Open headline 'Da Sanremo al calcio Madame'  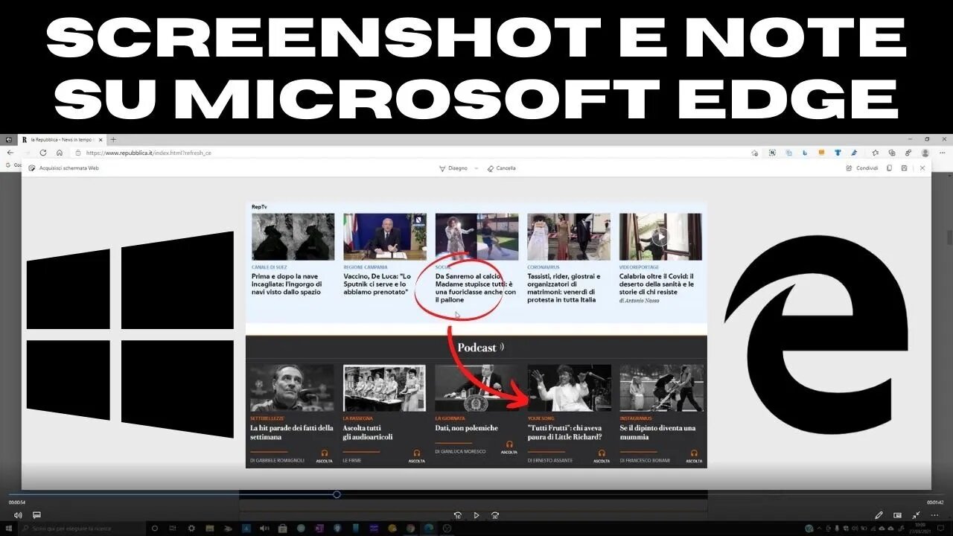(x=476, y=288)
